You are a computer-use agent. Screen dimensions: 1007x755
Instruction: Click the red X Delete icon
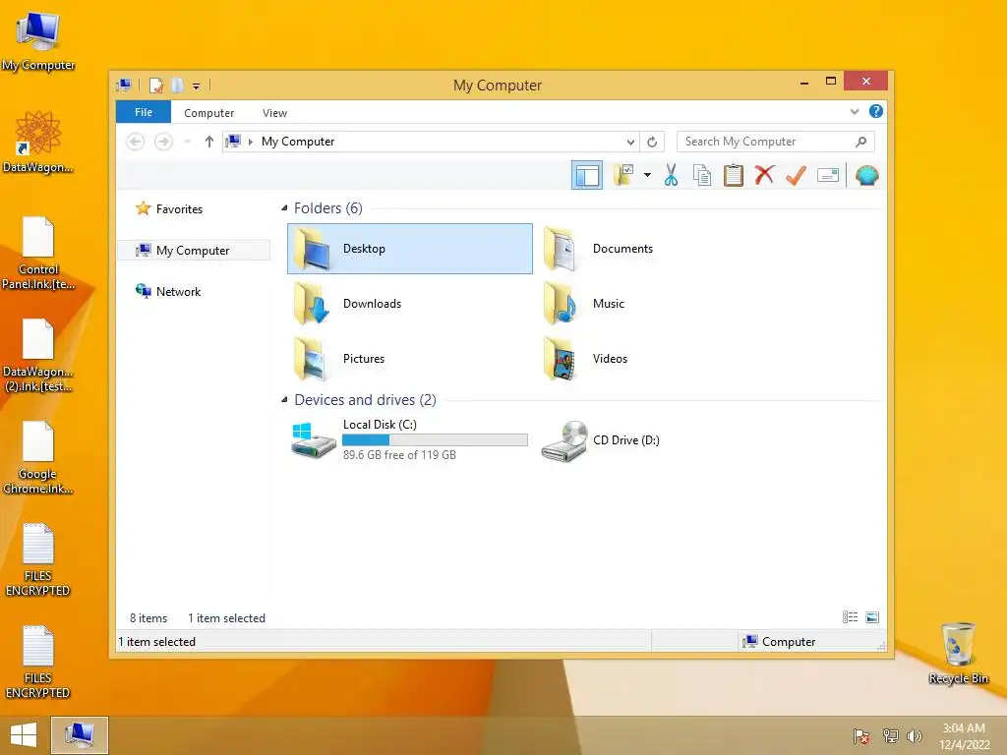tap(764, 175)
